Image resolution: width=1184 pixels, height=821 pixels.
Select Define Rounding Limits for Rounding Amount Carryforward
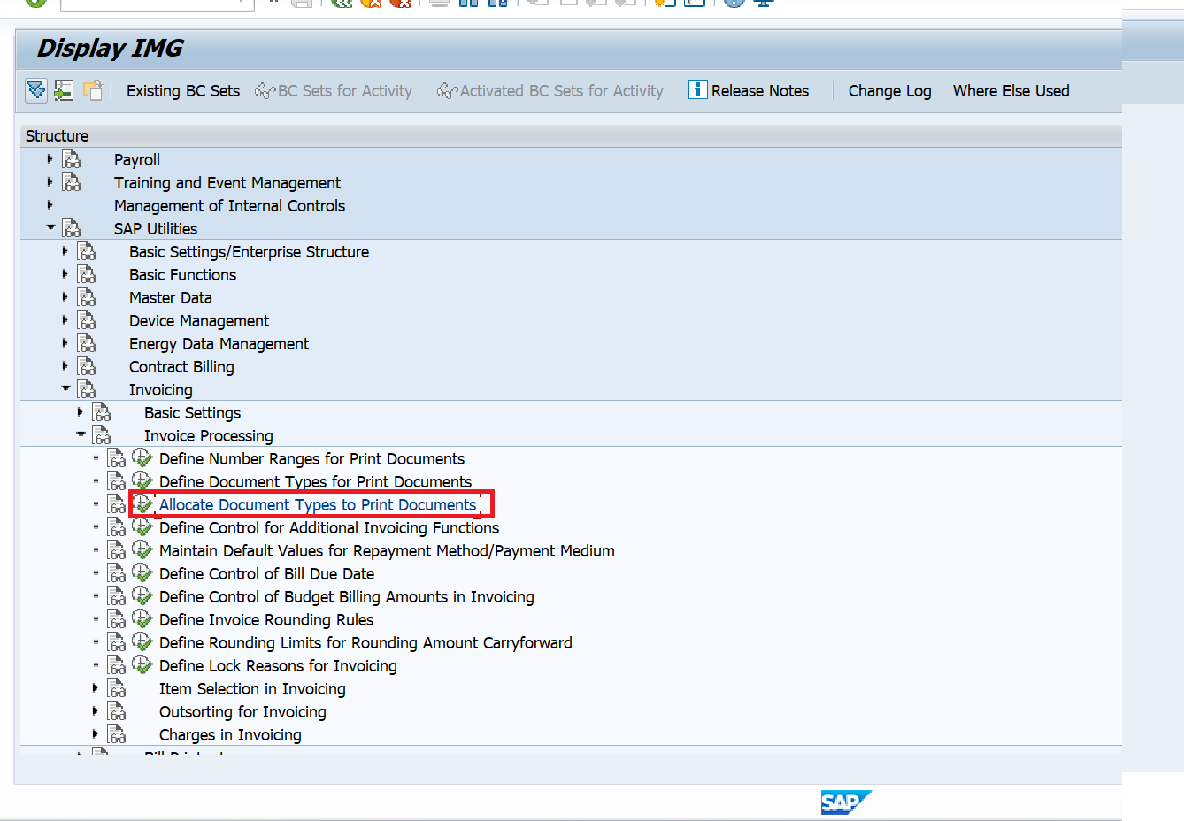coord(365,642)
